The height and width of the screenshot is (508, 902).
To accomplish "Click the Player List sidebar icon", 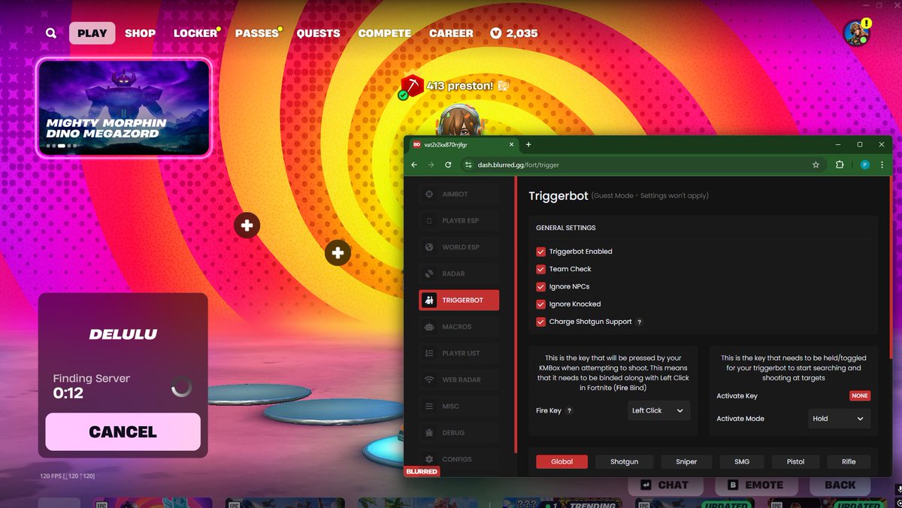I will click(429, 353).
